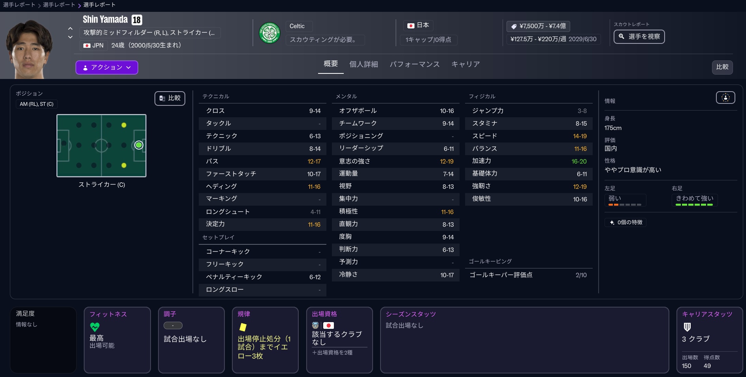Image resolution: width=746 pixels, height=377 pixels.
Task: Open the パフォーマンス tab
Action: tap(414, 64)
